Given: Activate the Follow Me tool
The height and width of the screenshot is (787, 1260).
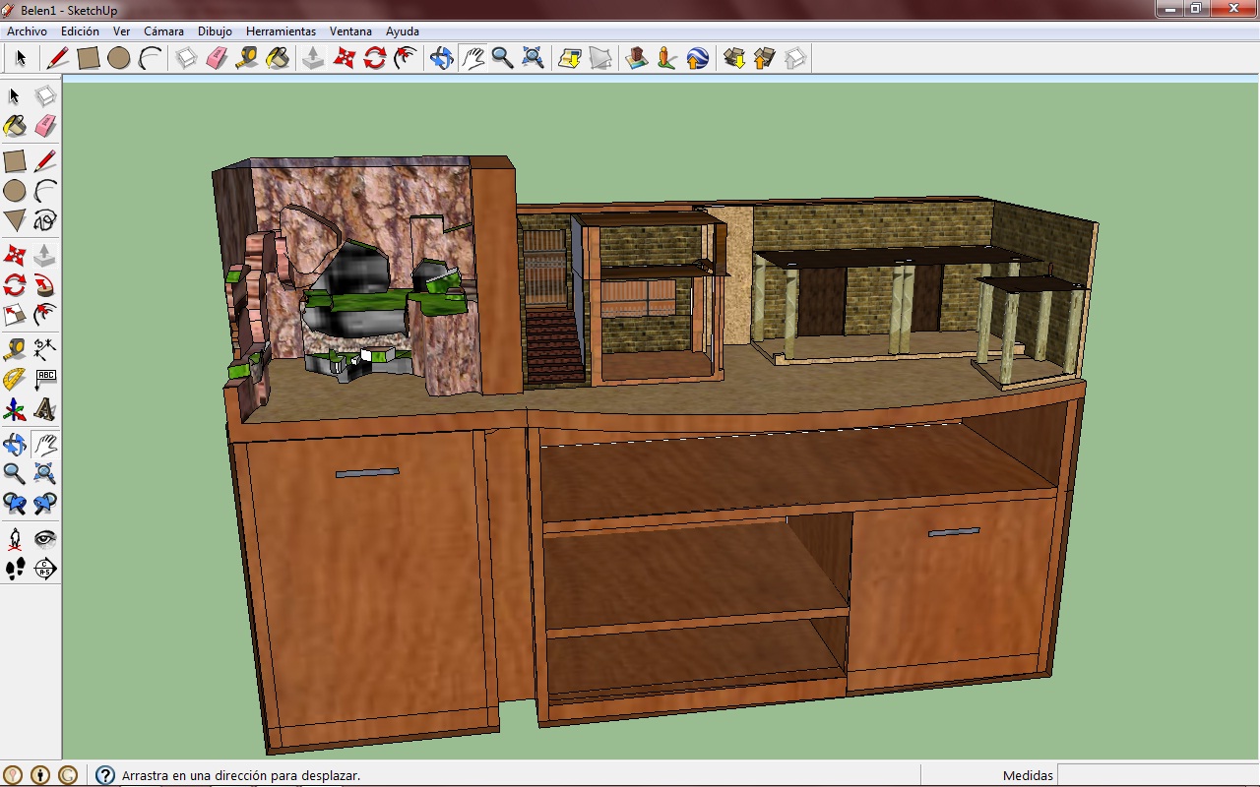Looking at the screenshot, I should pos(45,286).
